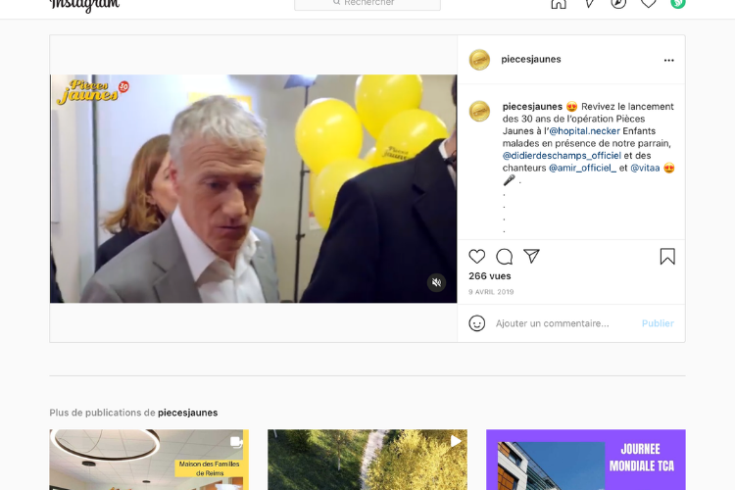Click piecesjaunes avatar in post header
735x490 pixels.
479,60
